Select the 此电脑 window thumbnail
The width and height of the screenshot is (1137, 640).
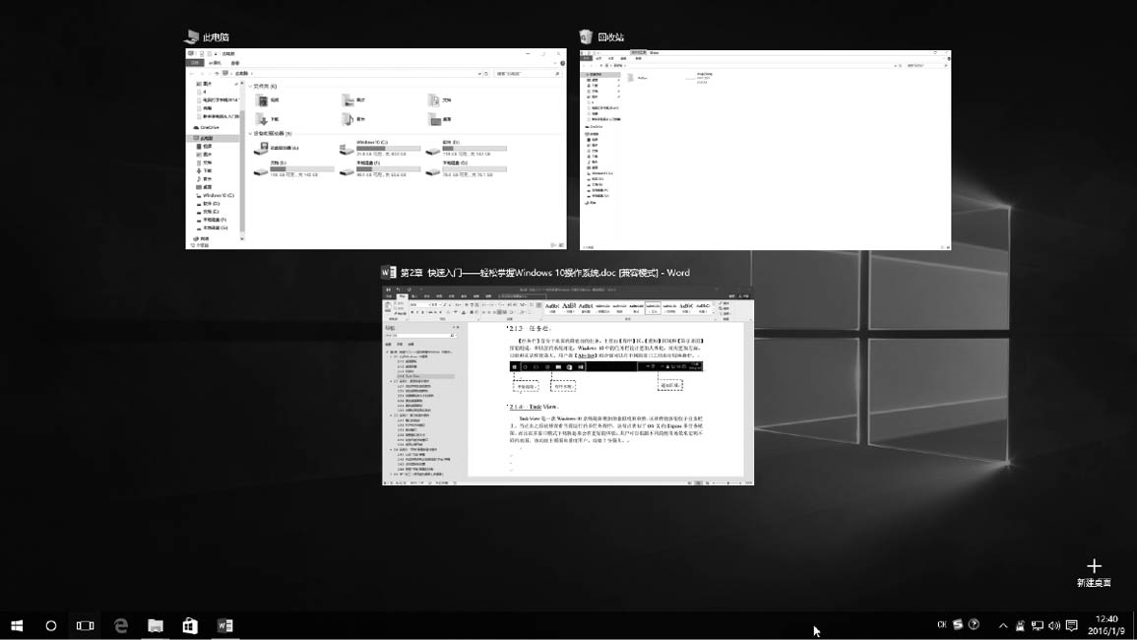click(x=376, y=149)
